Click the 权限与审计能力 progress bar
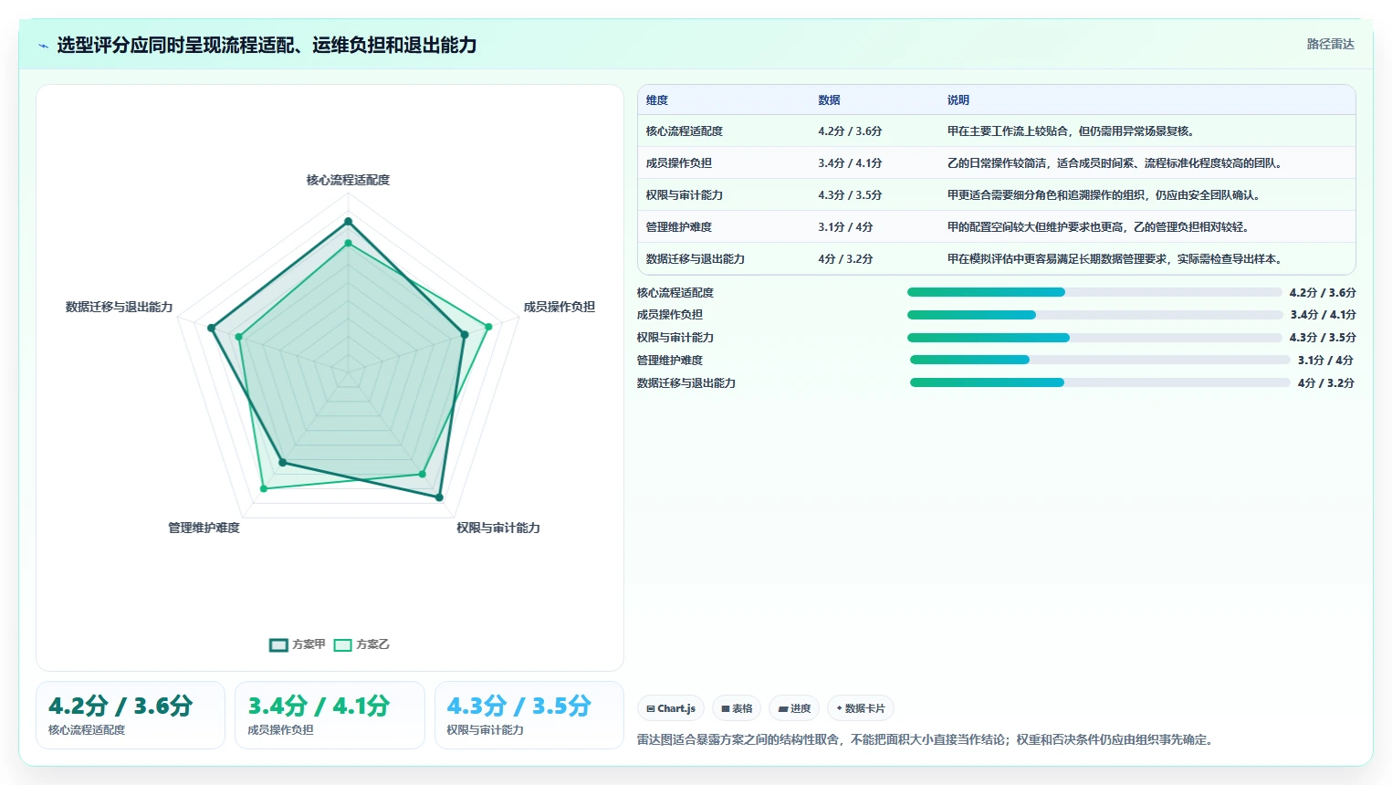This screenshot has height=785, width=1392. click(1094, 338)
